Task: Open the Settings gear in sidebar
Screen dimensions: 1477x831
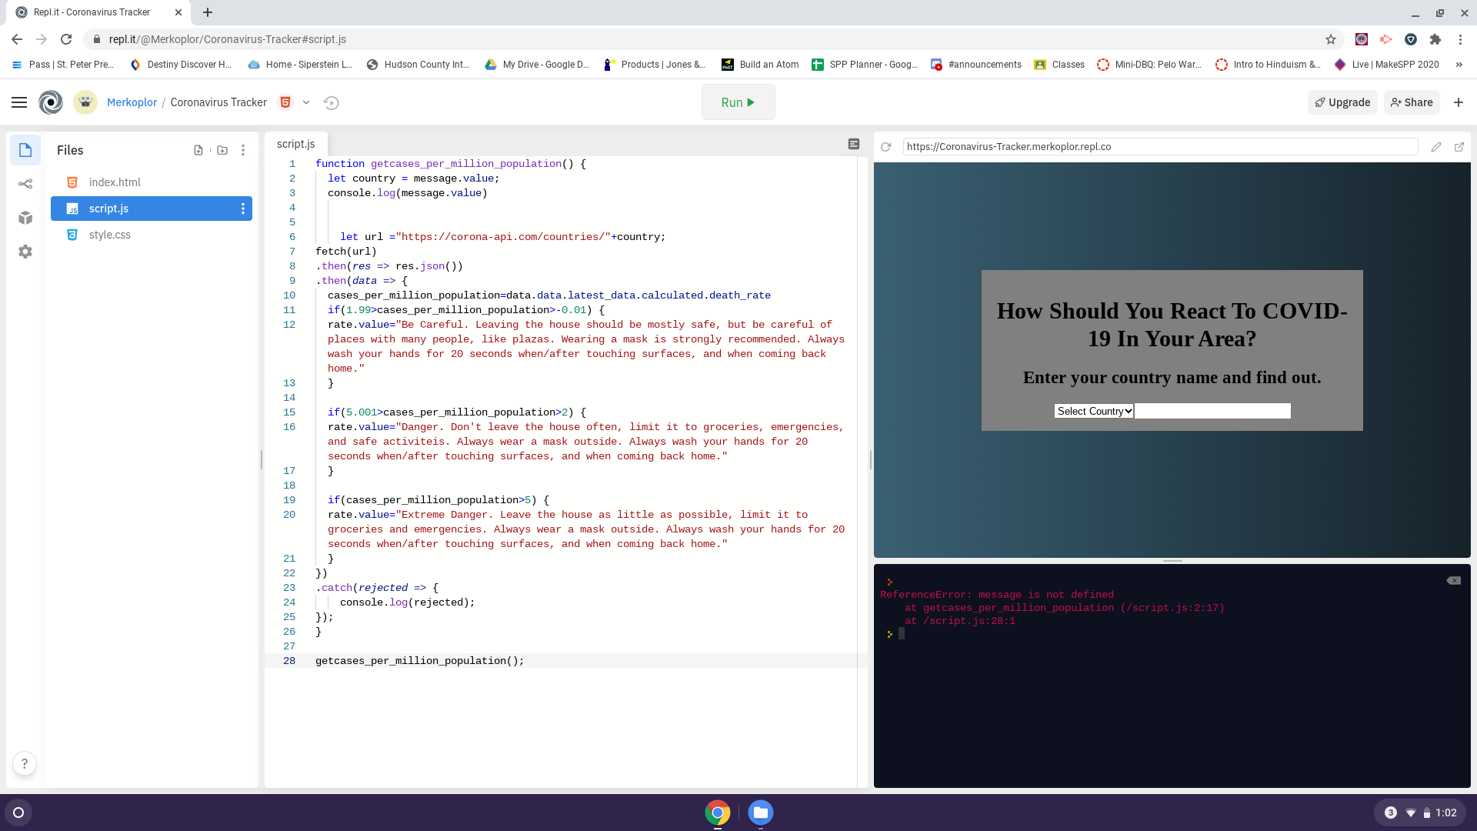Action: point(25,252)
